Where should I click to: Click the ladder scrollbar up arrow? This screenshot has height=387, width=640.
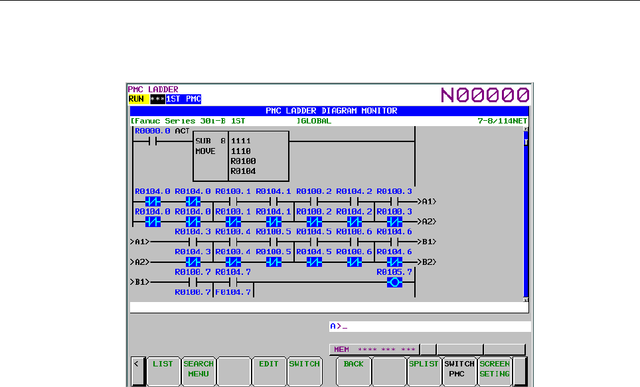(526, 129)
